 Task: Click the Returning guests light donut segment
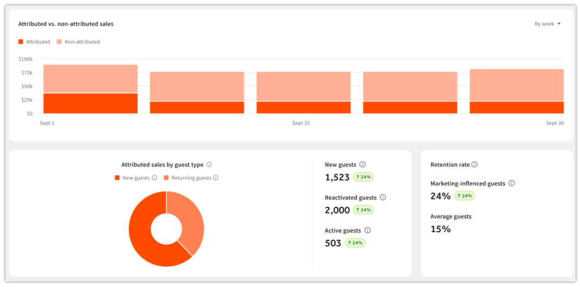(x=189, y=222)
